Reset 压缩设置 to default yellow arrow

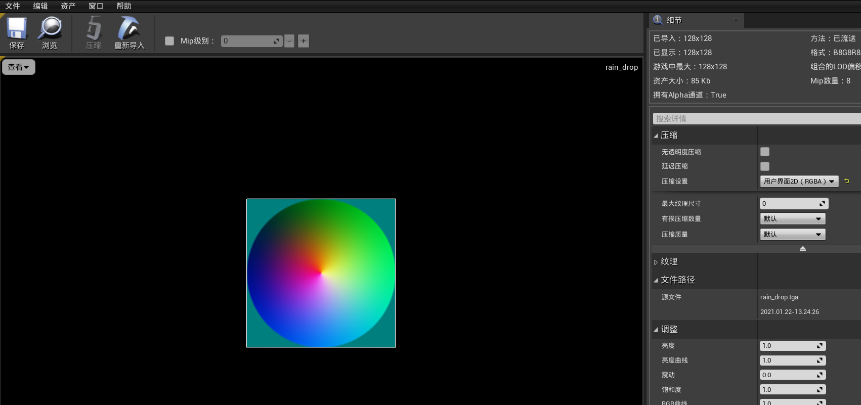tap(846, 181)
